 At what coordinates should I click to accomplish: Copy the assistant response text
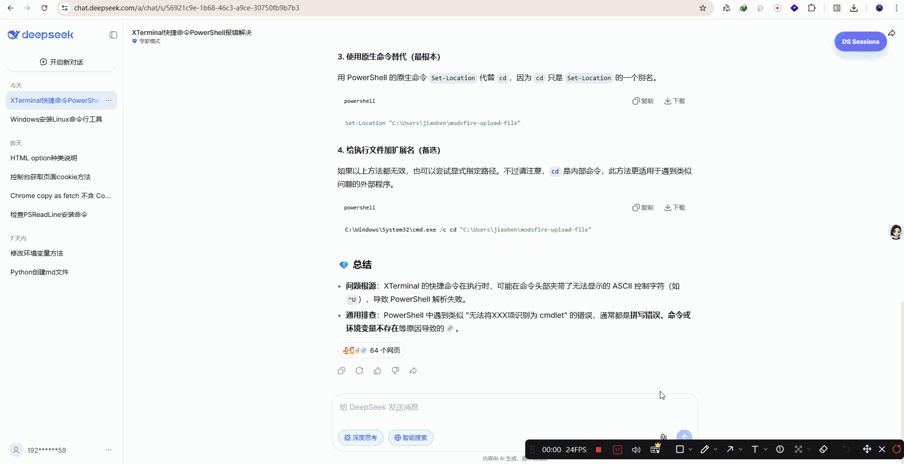tap(341, 371)
